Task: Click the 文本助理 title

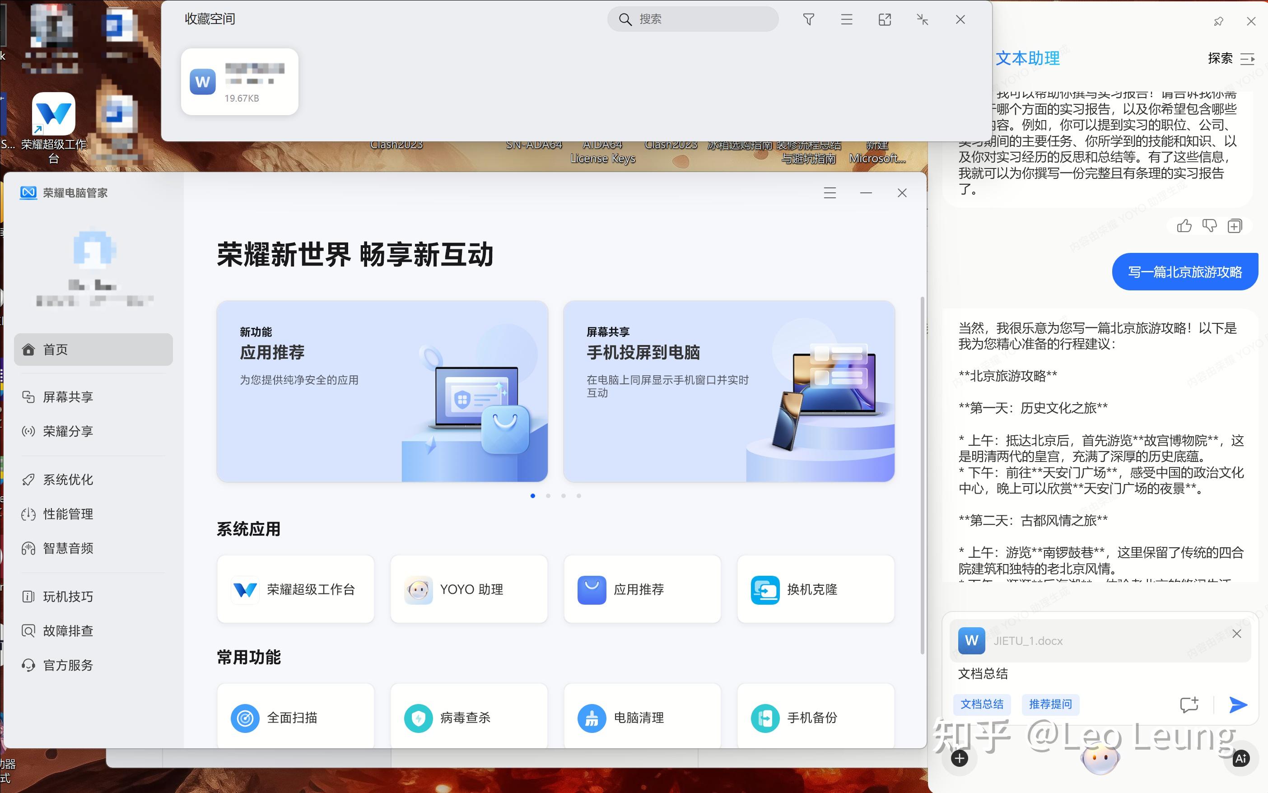Action: click(1027, 58)
